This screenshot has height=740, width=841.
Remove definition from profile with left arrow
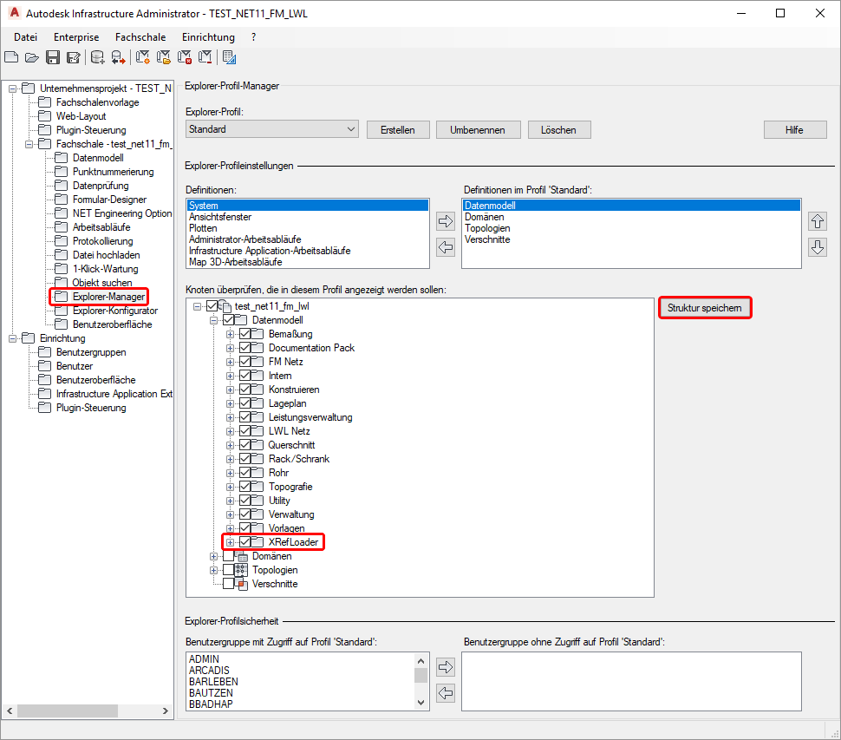(446, 247)
